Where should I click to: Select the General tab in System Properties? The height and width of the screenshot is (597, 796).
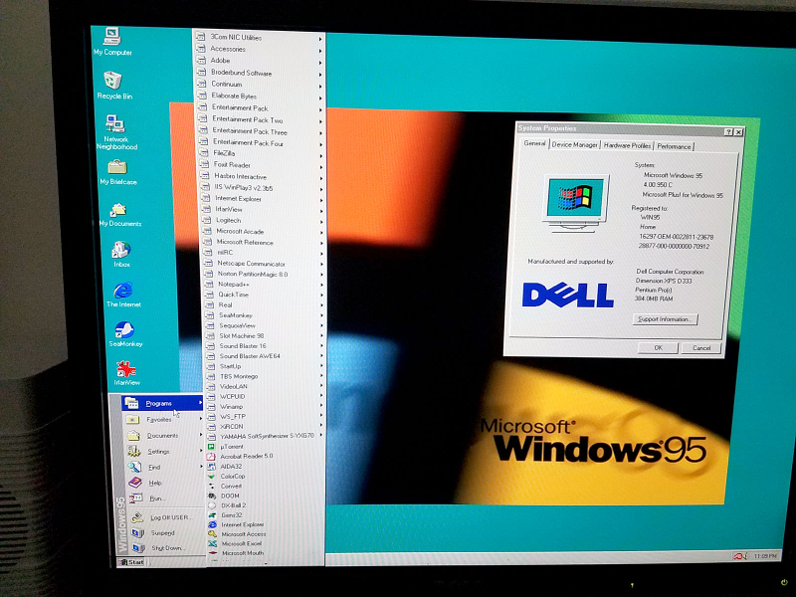click(534, 143)
